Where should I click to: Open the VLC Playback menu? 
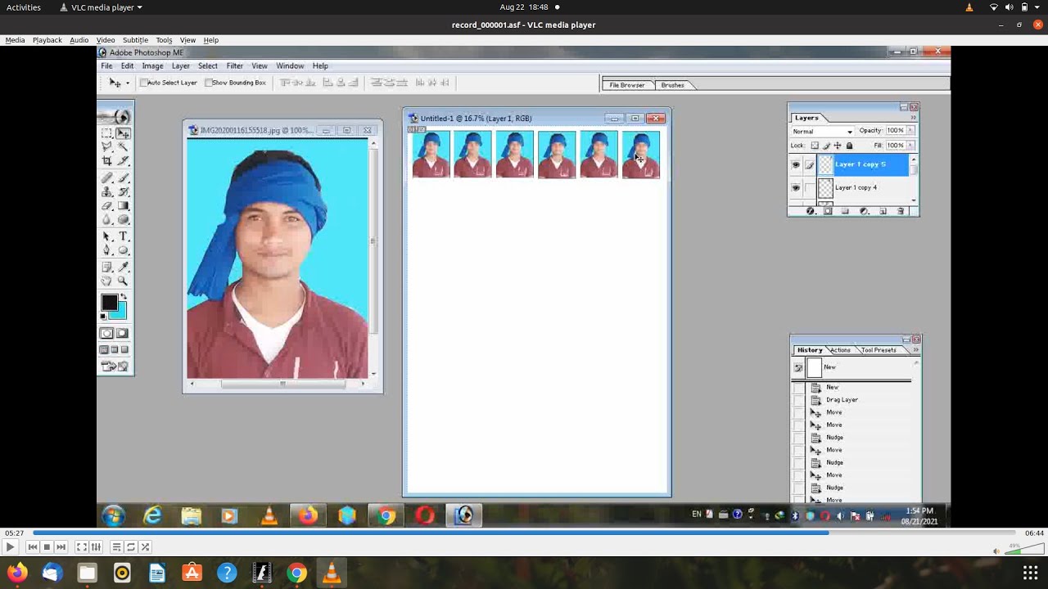coord(47,40)
